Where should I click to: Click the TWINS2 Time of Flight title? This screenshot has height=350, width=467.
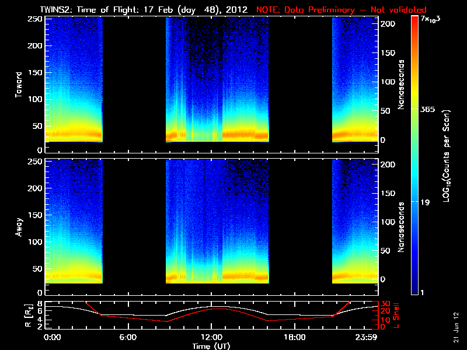[x=144, y=10]
